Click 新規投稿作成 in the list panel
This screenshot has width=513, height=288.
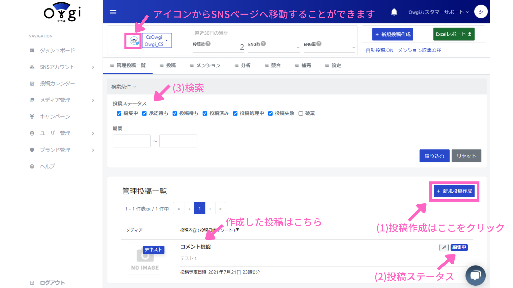454,191
